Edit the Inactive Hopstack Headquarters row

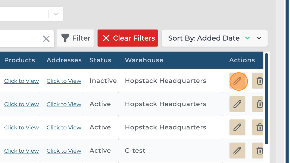pos(237,81)
